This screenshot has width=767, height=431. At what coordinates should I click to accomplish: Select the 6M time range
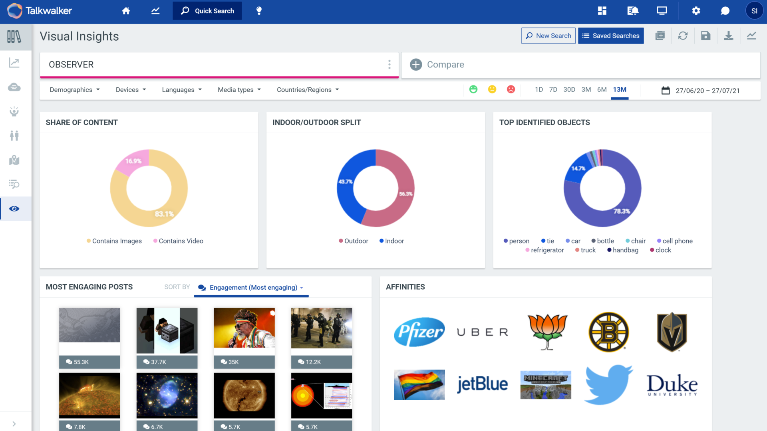(602, 90)
